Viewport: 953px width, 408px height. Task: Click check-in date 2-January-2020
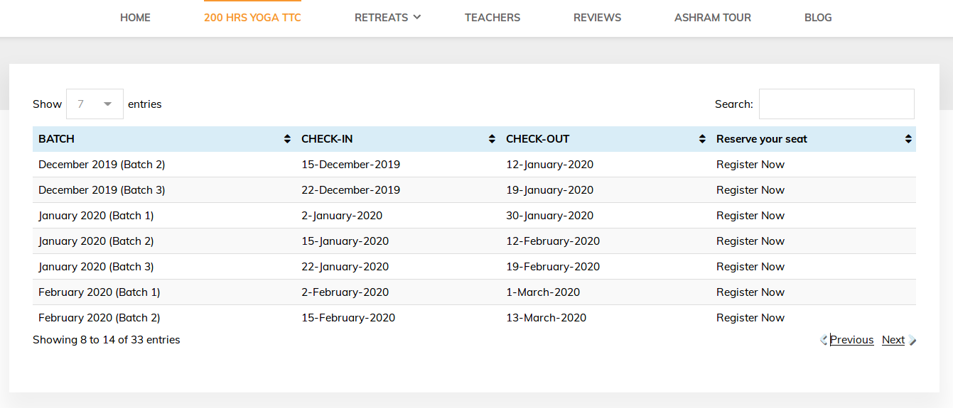tap(342, 216)
